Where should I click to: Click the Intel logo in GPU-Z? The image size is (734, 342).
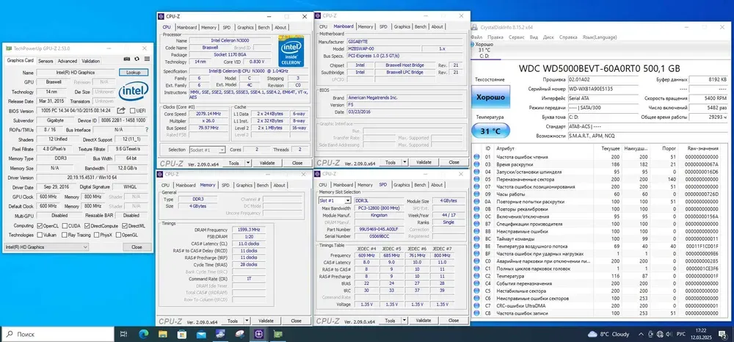134,91
